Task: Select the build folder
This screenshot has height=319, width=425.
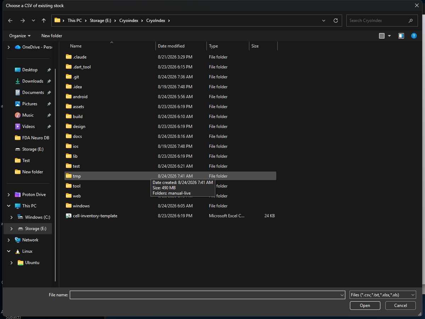Action: point(170,117)
